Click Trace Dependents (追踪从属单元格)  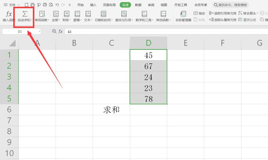pyautogui.click(x=222, y=20)
